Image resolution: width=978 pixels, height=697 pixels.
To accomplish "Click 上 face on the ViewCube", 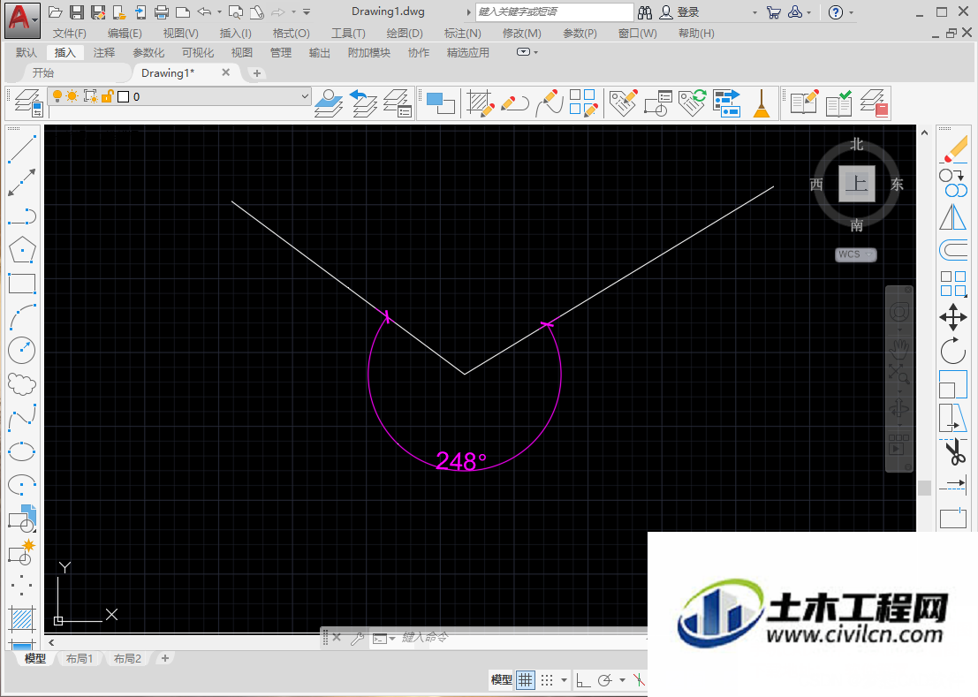I will tap(856, 183).
